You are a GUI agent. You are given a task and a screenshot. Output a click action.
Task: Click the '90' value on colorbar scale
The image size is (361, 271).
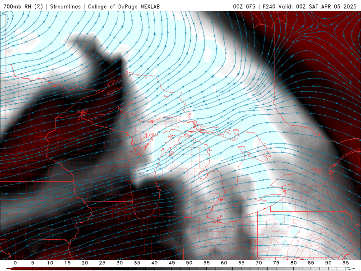(x=328, y=263)
